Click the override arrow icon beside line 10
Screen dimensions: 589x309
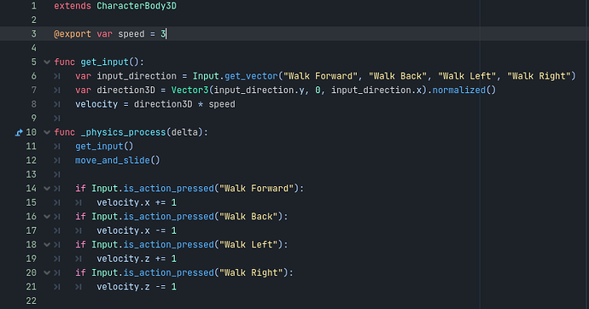pos(19,132)
